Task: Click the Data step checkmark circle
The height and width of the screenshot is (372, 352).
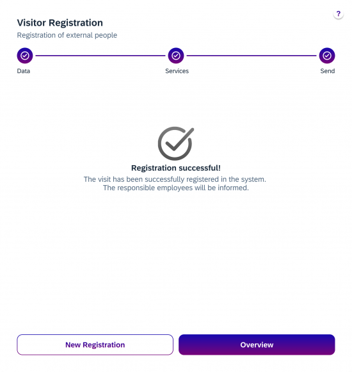Action: [x=25, y=56]
